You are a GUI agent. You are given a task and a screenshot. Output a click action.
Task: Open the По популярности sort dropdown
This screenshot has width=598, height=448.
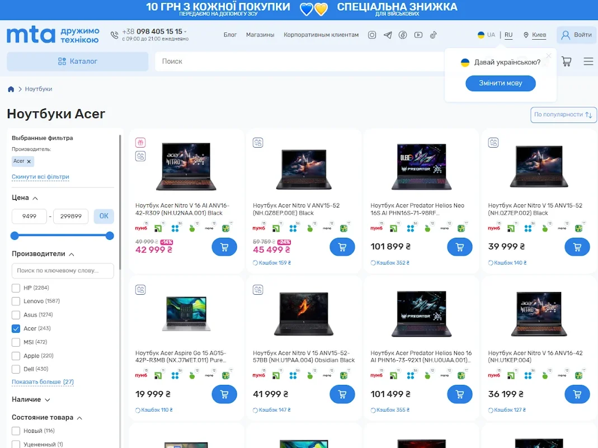point(563,115)
